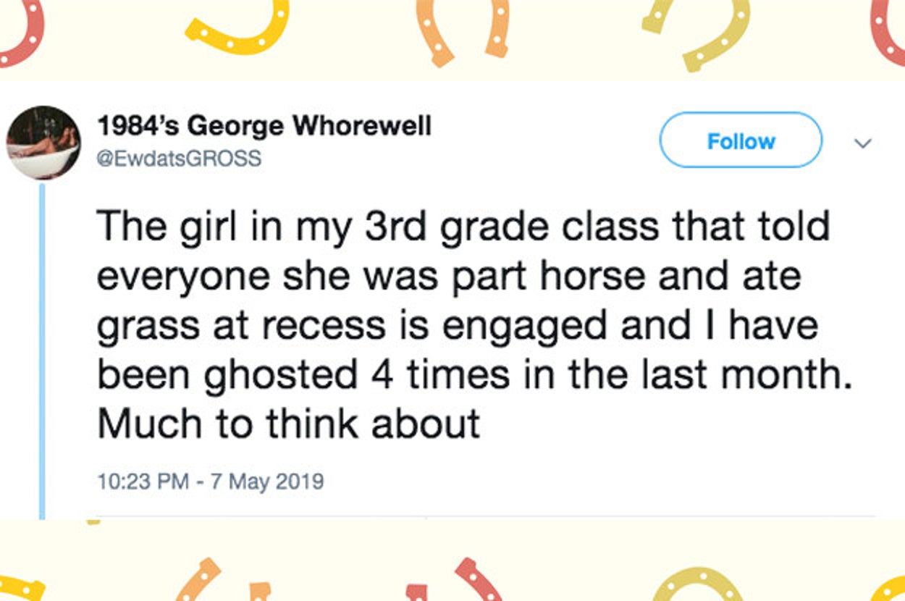Click the yellow horseshoe in the bottom-left corner
The image size is (905, 601).
(20, 587)
